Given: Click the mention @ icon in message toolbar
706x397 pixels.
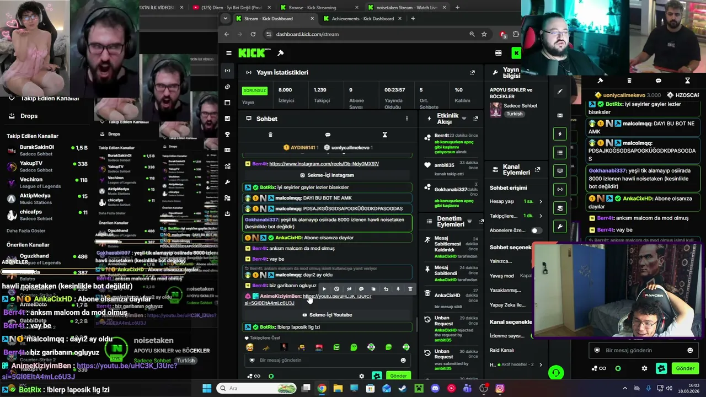Looking at the screenshot, I should pos(361,289).
